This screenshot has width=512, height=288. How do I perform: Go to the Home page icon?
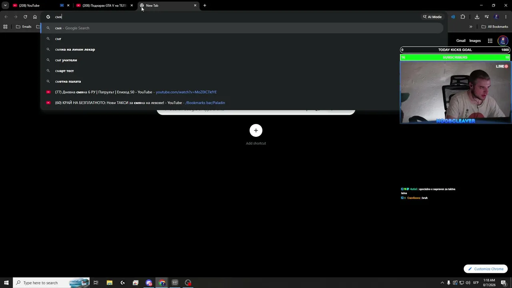35,17
